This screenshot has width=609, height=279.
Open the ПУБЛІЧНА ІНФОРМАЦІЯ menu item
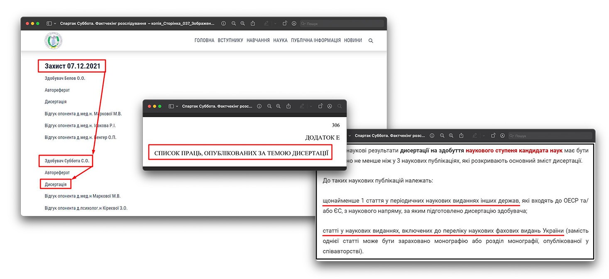pyautogui.click(x=316, y=41)
